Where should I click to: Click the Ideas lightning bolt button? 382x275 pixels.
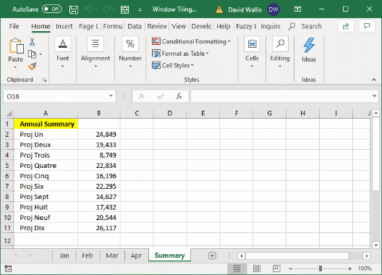309,50
